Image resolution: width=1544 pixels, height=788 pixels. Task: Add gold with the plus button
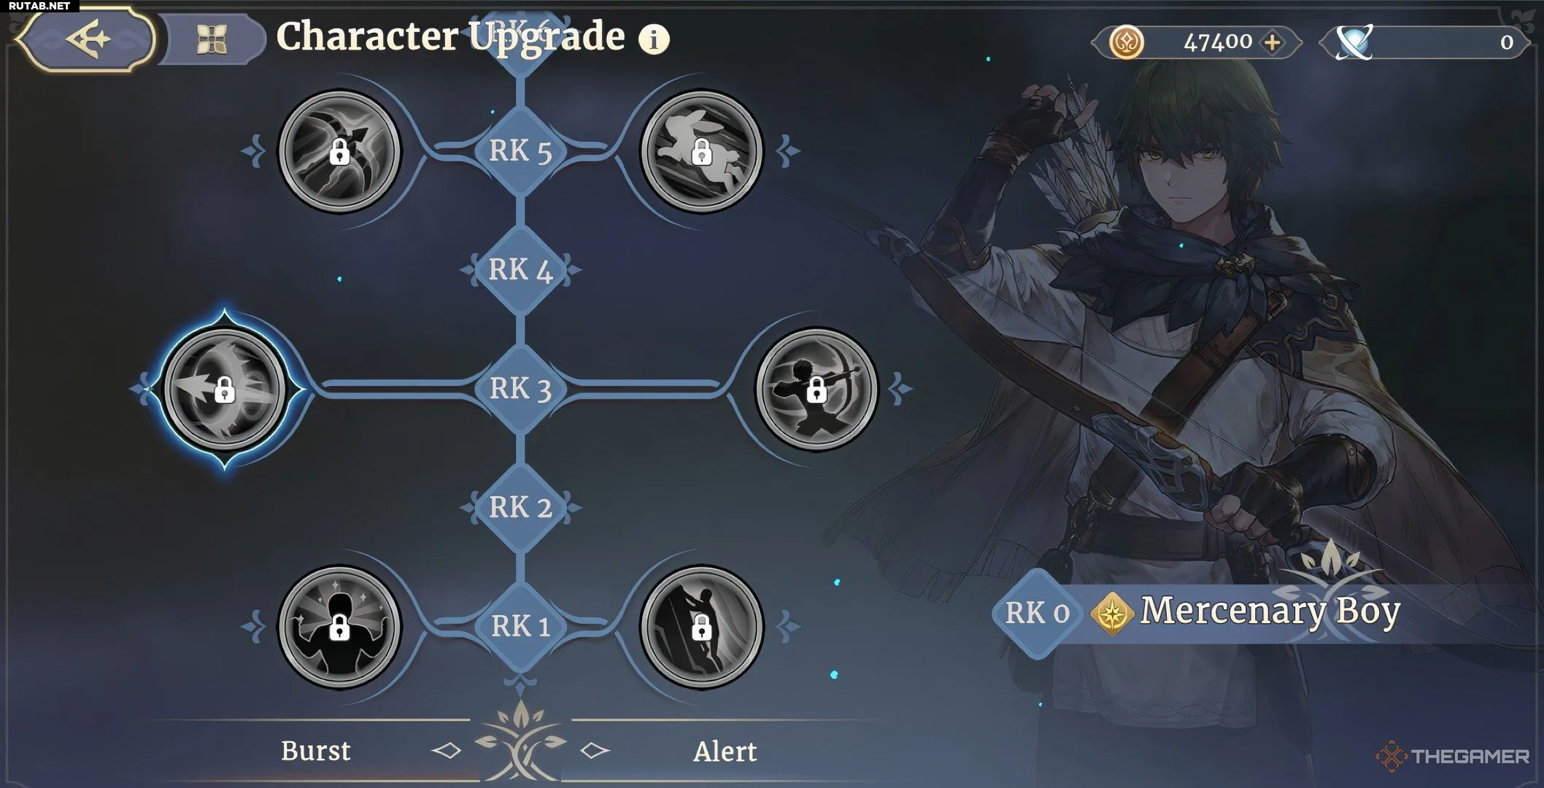click(1273, 42)
